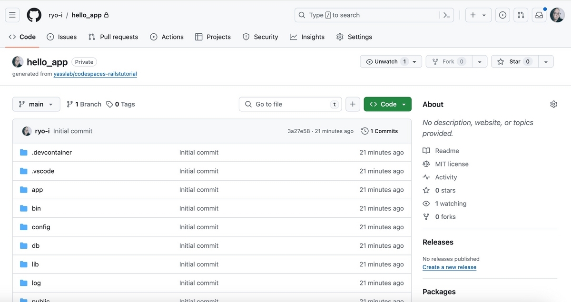
Task: Click the db folder icon
Action: (x=24, y=246)
